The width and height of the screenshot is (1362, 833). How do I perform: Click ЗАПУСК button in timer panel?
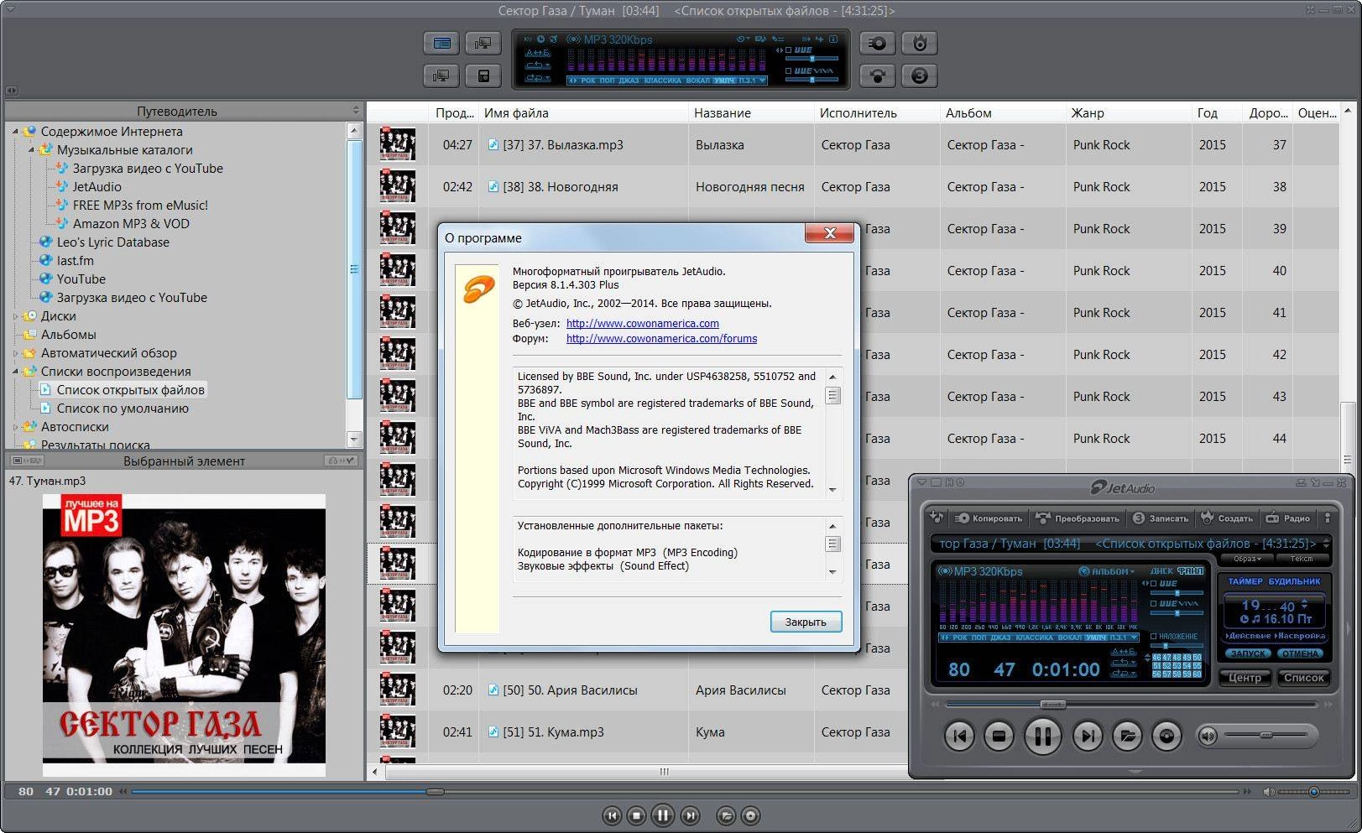pos(1248,653)
